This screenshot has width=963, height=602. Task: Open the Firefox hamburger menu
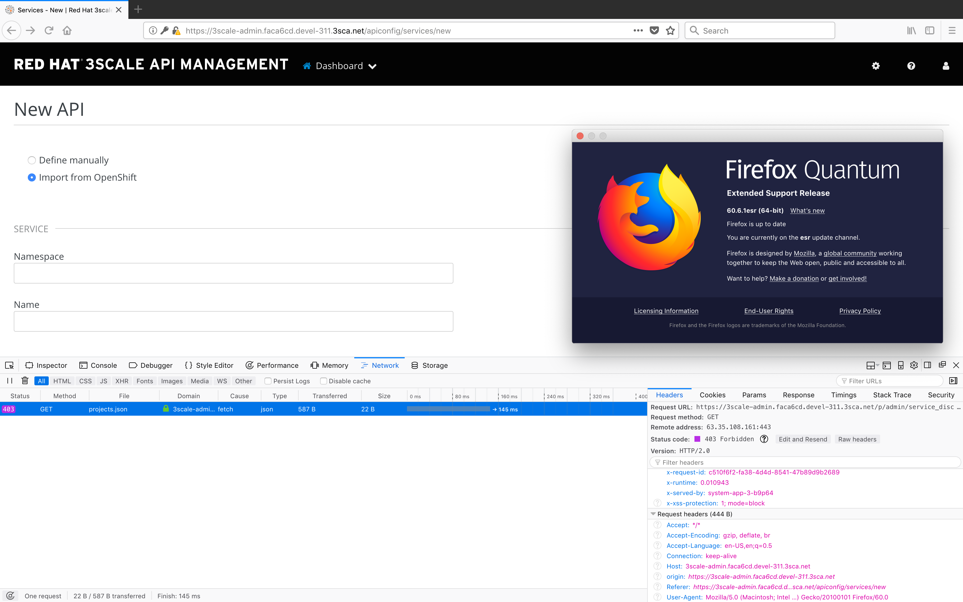[x=952, y=31]
